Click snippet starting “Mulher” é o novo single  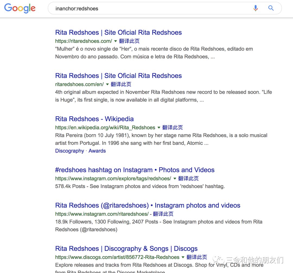[154, 53]
